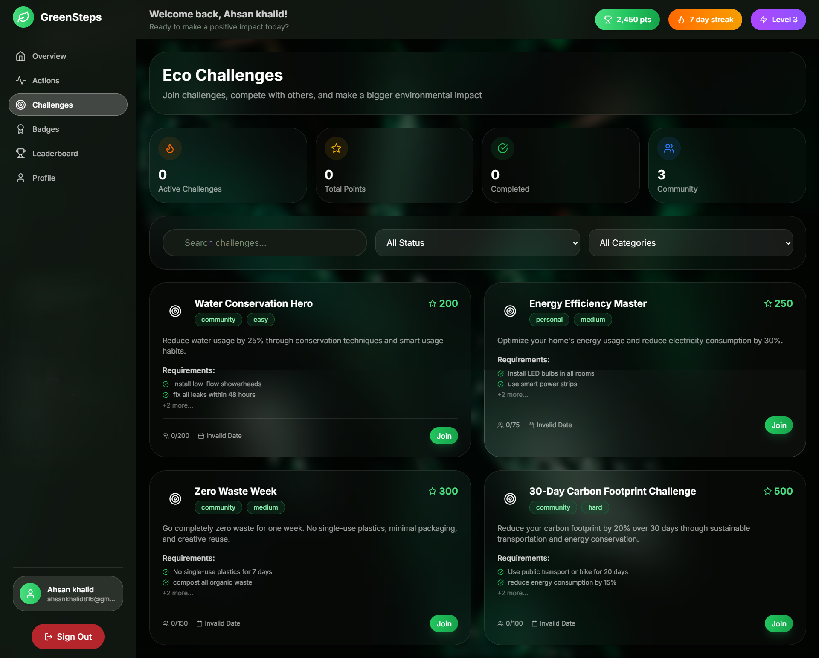Click star icon next to 500 points

coord(768,491)
